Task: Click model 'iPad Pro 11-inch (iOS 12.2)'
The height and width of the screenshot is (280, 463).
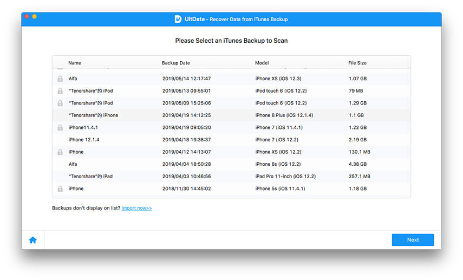Action: [285, 177]
